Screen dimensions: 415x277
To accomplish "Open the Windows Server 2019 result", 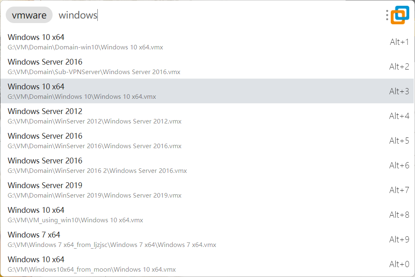I will 207,189.
